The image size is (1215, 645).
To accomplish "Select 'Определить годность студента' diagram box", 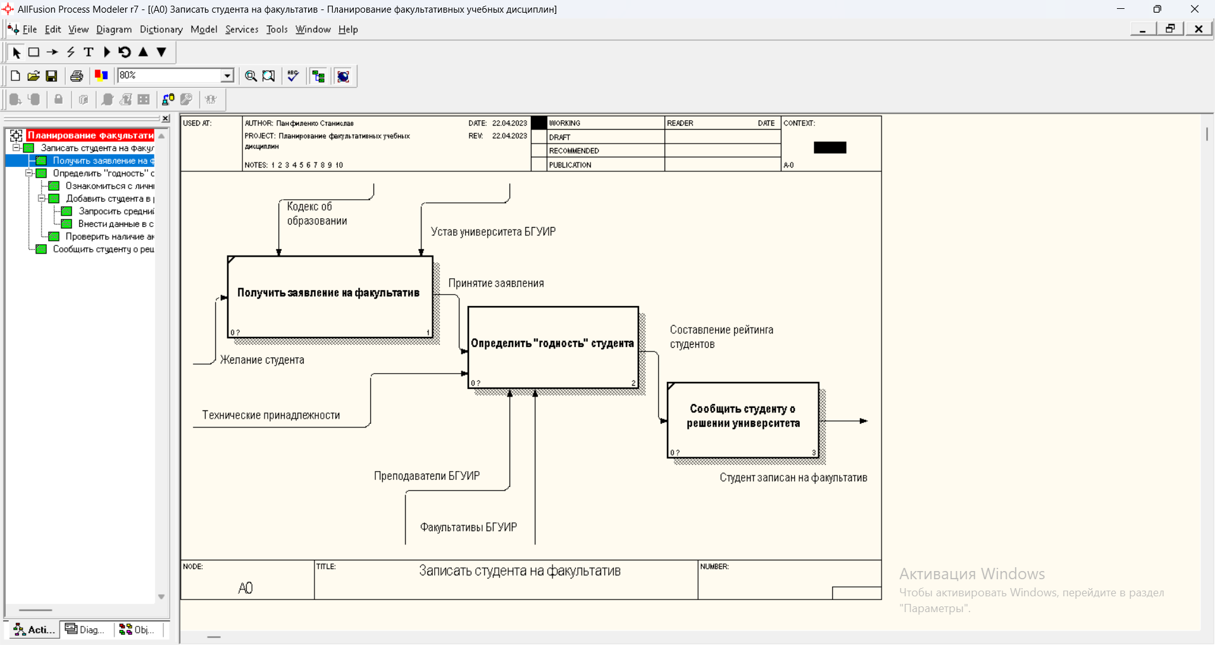I will pyautogui.click(x=553, y=347).
